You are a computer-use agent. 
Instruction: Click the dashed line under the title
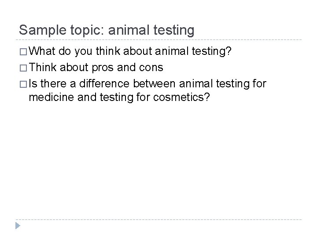pyautogui.click(x=158, y=40)
